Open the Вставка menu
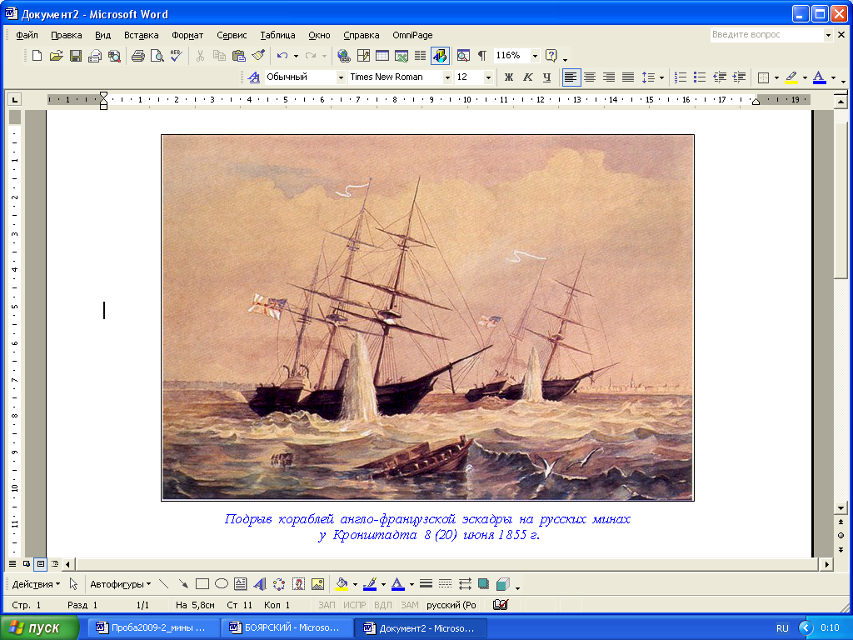The height and width of the screenshot is (640, 853). pos(141,35)
